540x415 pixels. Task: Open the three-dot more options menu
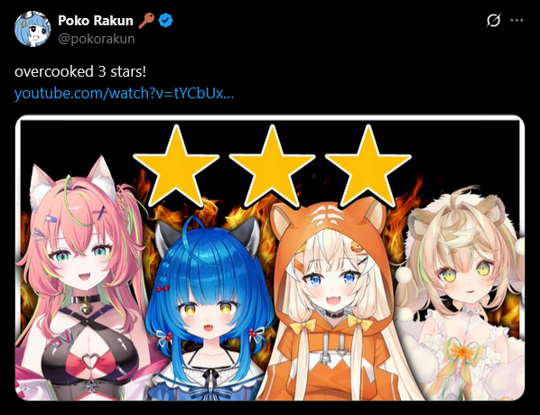click(x=517, y=21)
